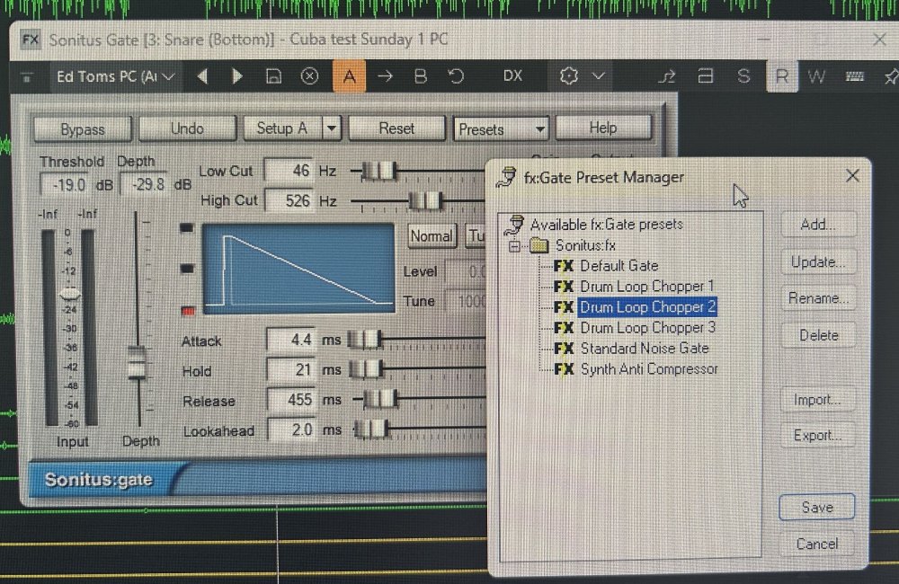
Task: Click the Low Cut frequency field
Action: (x=289, y=171)
